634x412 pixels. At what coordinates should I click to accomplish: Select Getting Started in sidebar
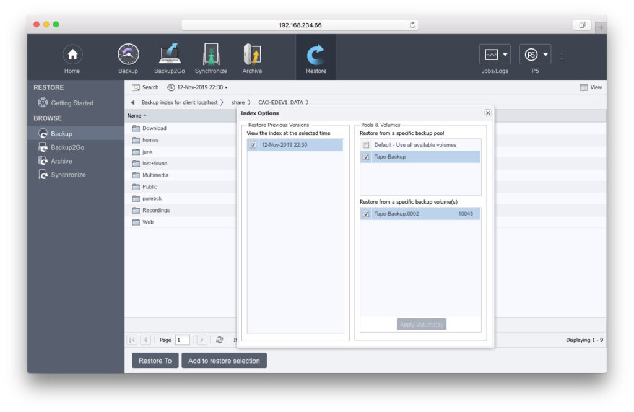click(72, 103)
